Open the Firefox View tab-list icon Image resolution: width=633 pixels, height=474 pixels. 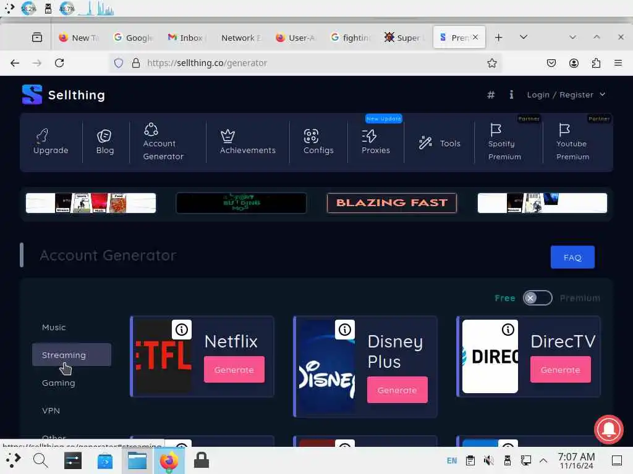click(36, 38)
